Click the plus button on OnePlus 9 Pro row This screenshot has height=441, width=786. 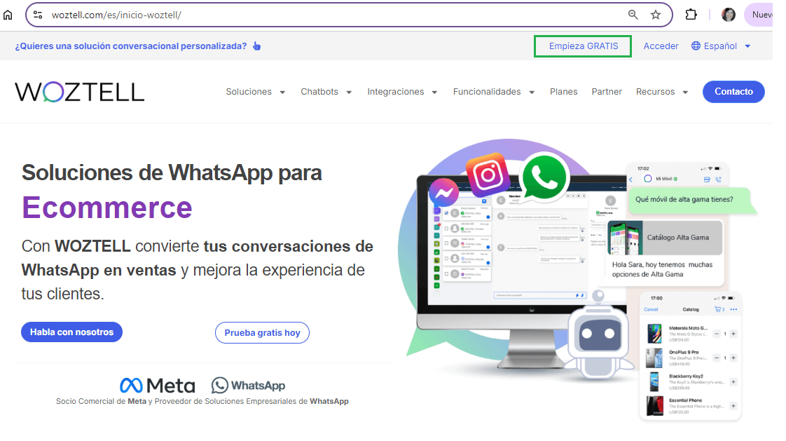click(733, 358)
